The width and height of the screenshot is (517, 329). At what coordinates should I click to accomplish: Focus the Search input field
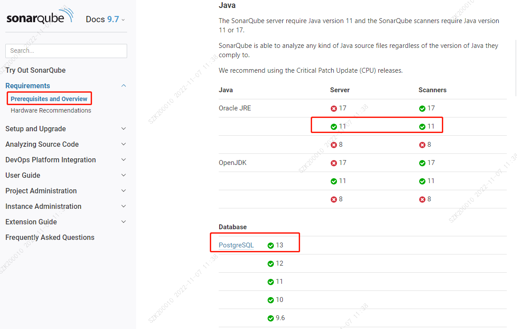66,51
